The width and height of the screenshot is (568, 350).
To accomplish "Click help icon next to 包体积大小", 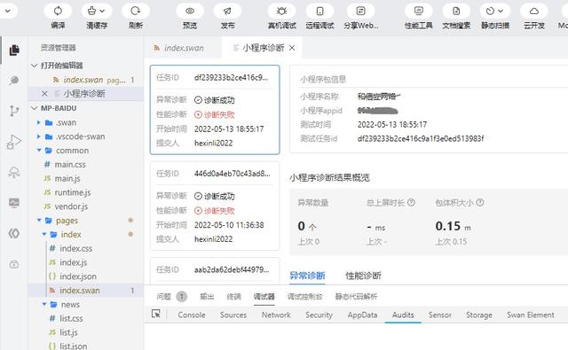I will (480, 203).
